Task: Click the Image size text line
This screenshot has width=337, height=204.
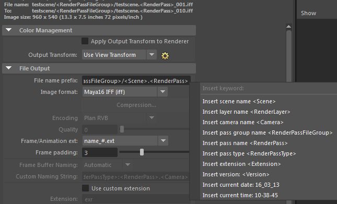Action: point(73,17)
